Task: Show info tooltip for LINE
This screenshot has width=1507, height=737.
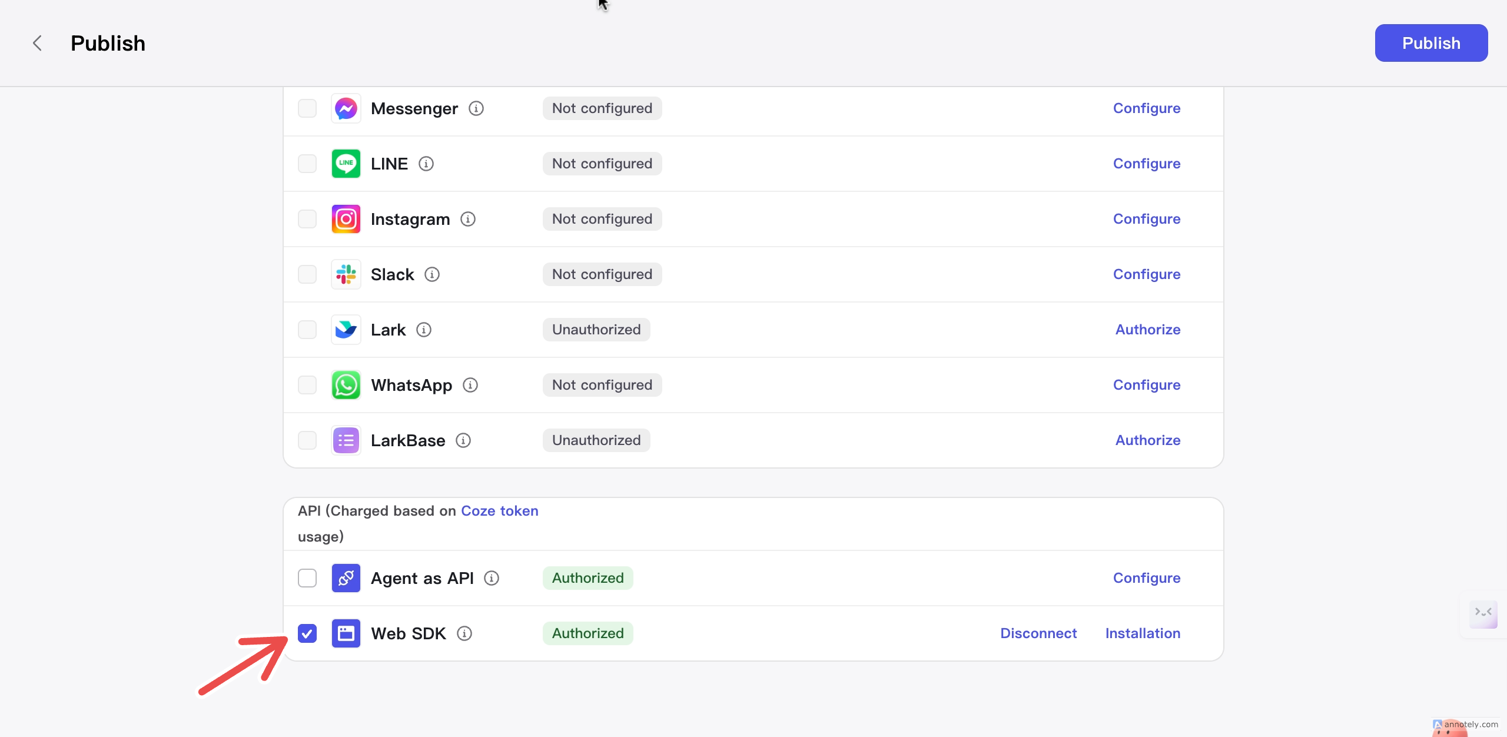Action: coord(426,164)
